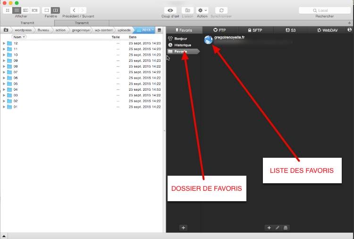Select the second Transmit tab
This screenshot has width=354, height=239.
[x=82, y=23]
